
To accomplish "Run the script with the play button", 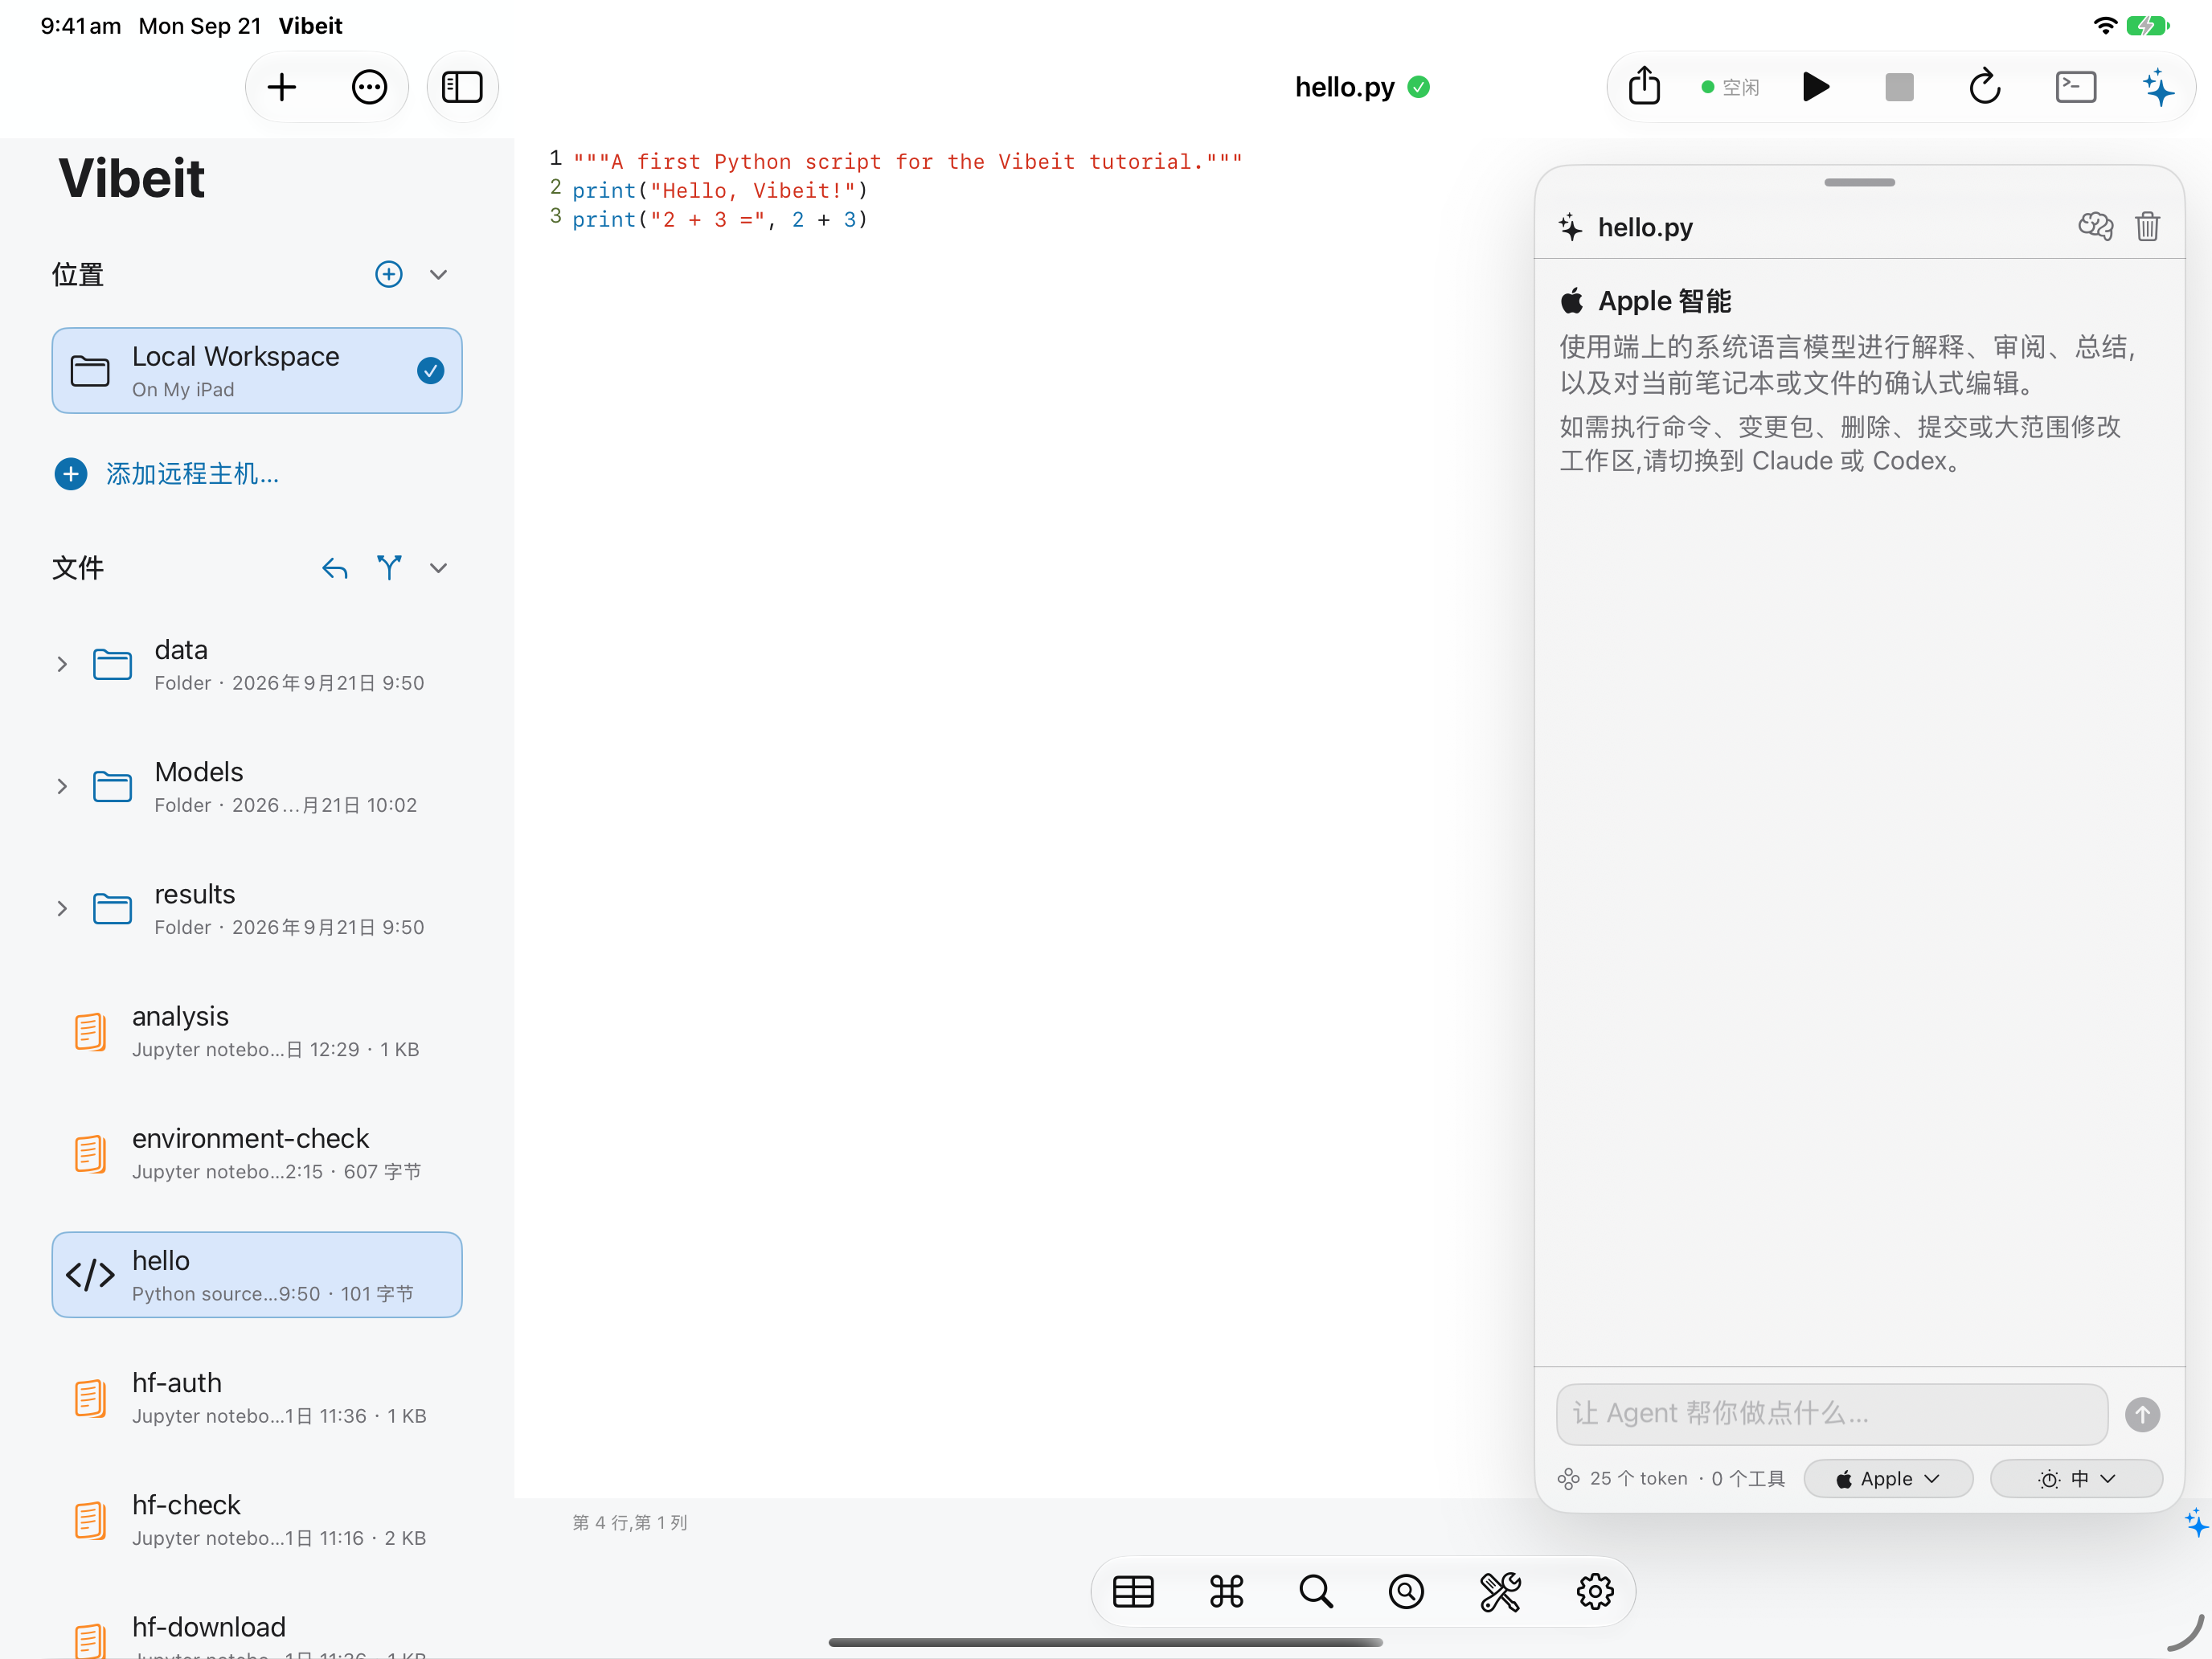I will (x=1816, y=87).
